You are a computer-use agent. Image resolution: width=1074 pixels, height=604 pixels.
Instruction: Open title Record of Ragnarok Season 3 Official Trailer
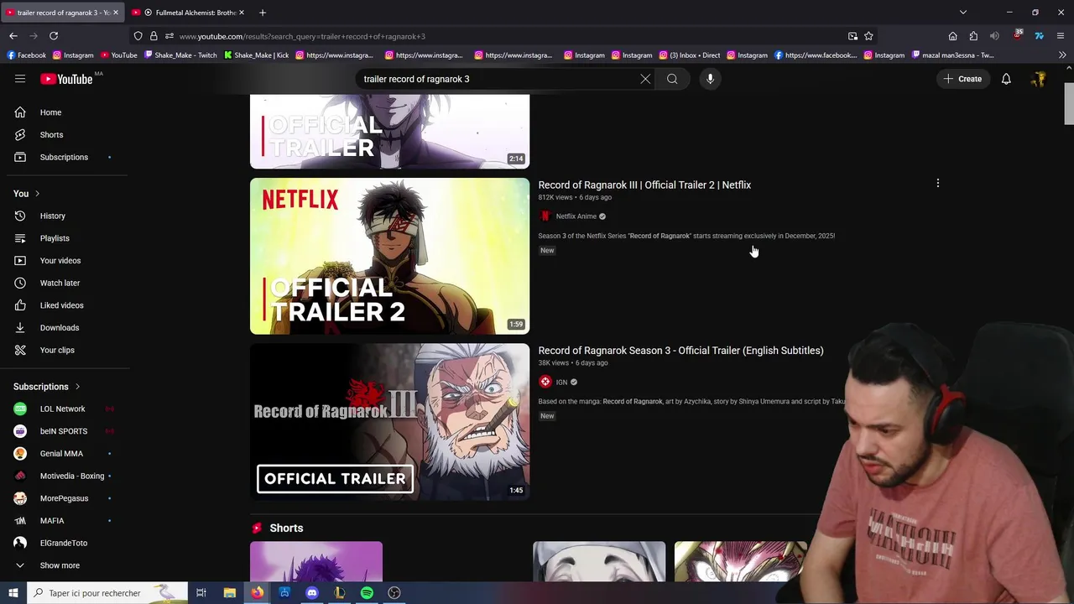[680, 351]
